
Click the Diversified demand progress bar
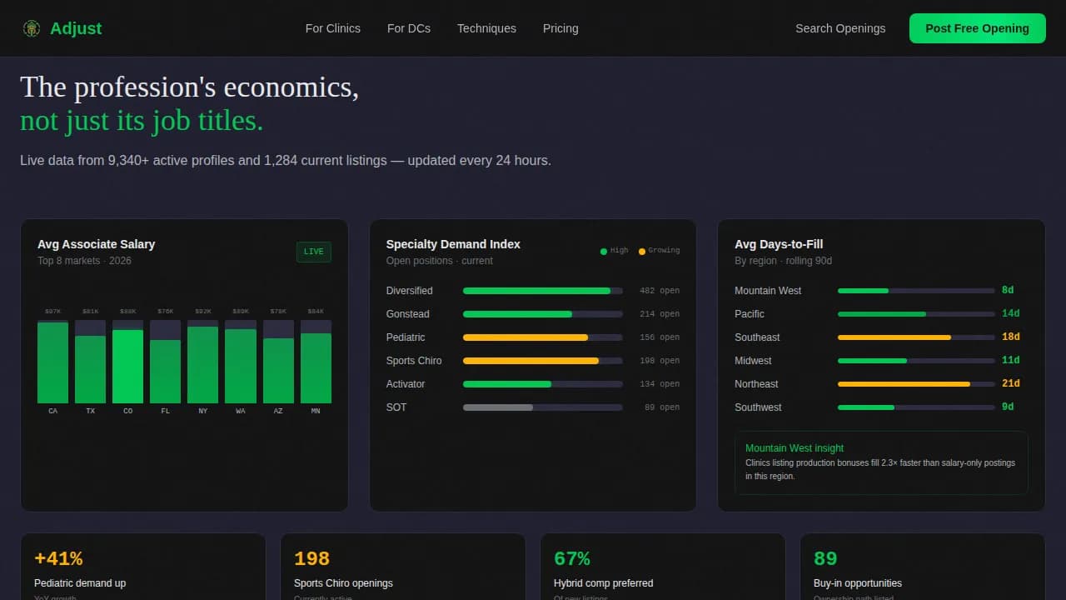click(x=542, y=291)
